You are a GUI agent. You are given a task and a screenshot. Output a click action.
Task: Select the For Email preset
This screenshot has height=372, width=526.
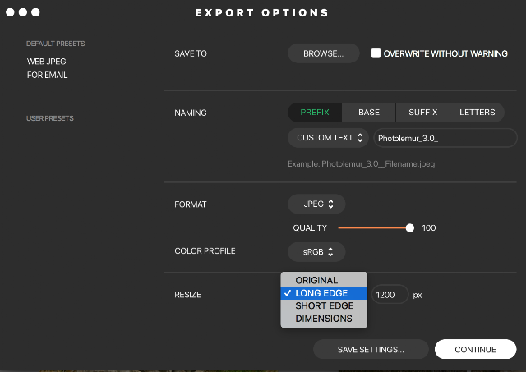point(47,75)
